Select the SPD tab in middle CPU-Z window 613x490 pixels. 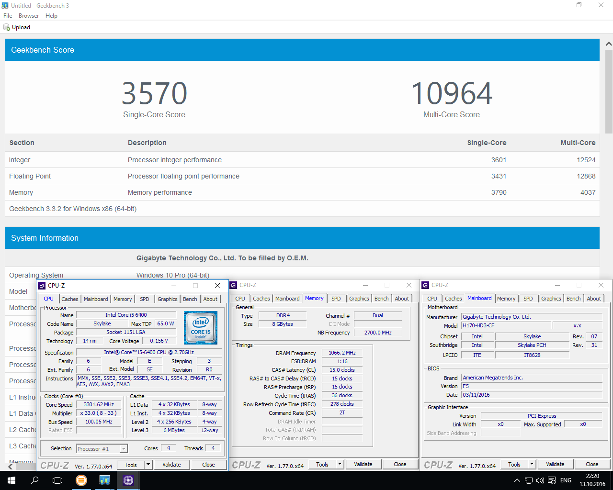[336, 299]
